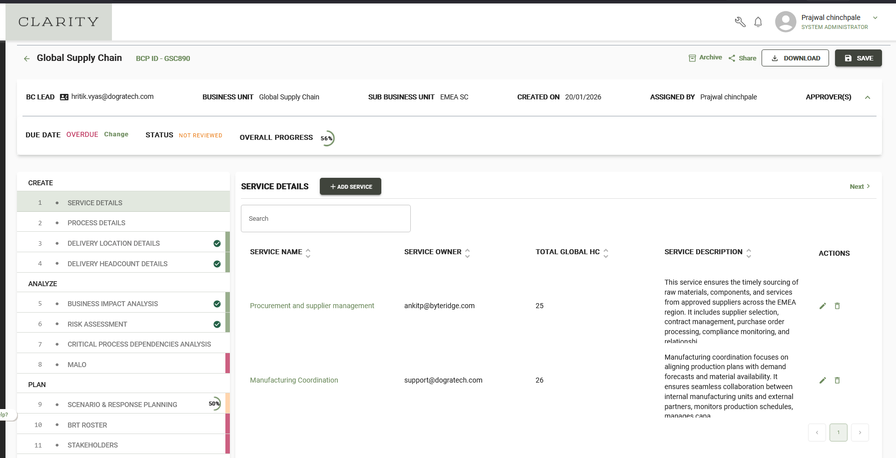The width and height of the screenshot is (896, 458).
Task: Click the service Search input field
Action: pyautogui.click(x=326, y=218)
